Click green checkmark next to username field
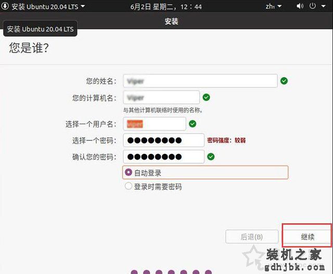This screenshot has height=274, width=333. click(193, 124)
